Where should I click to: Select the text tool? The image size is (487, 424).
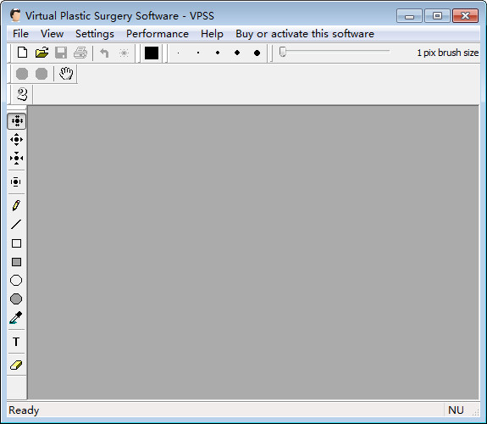(16, 342)
